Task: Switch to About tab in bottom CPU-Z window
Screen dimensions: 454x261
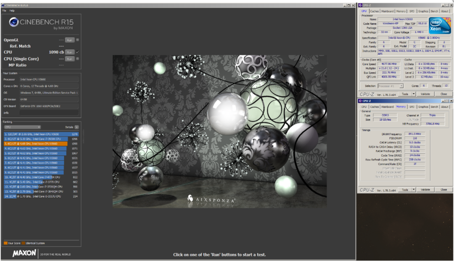Action: click(444, 107)
